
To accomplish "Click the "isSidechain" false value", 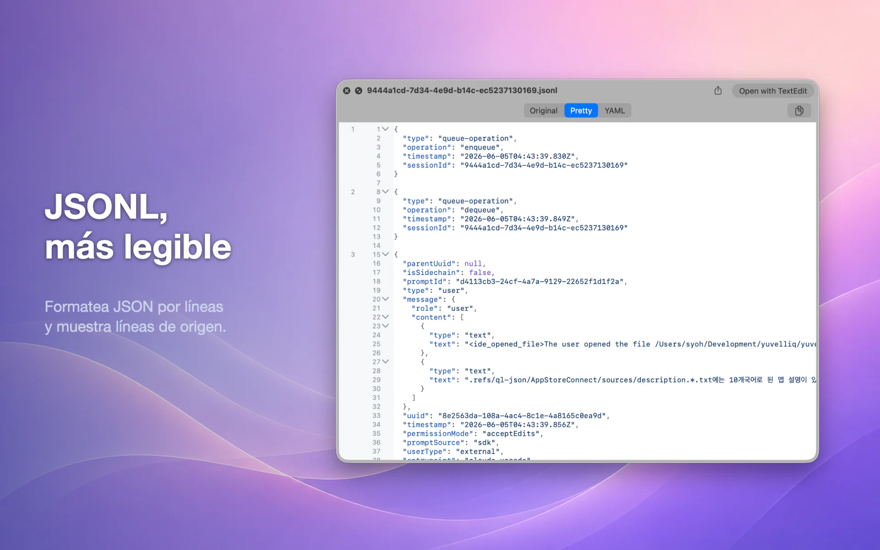I will (480, 272).
